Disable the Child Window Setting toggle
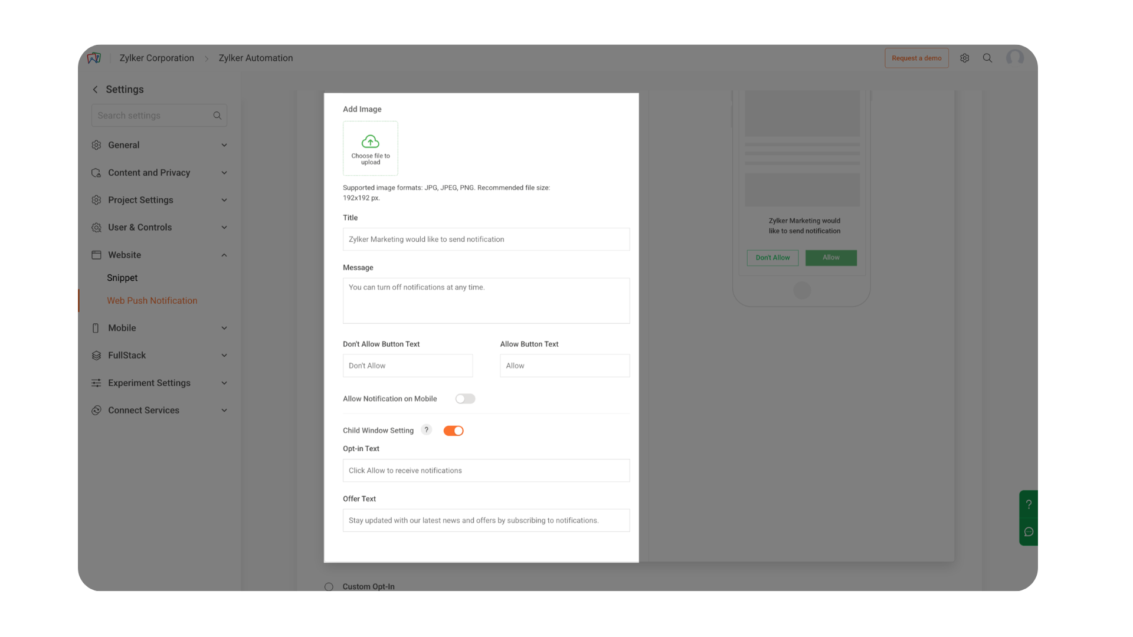The width and height of the screenshot is (1133, 637). click(453, 431)
